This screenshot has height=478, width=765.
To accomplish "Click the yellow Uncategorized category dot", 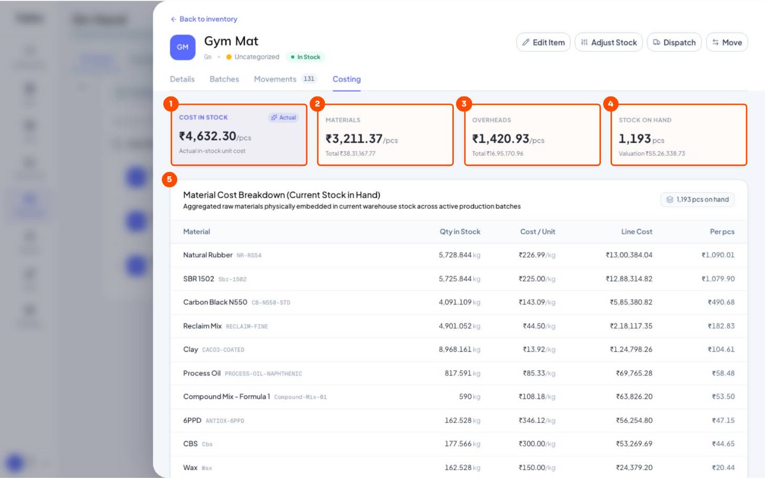I will (x=229, y=57).
